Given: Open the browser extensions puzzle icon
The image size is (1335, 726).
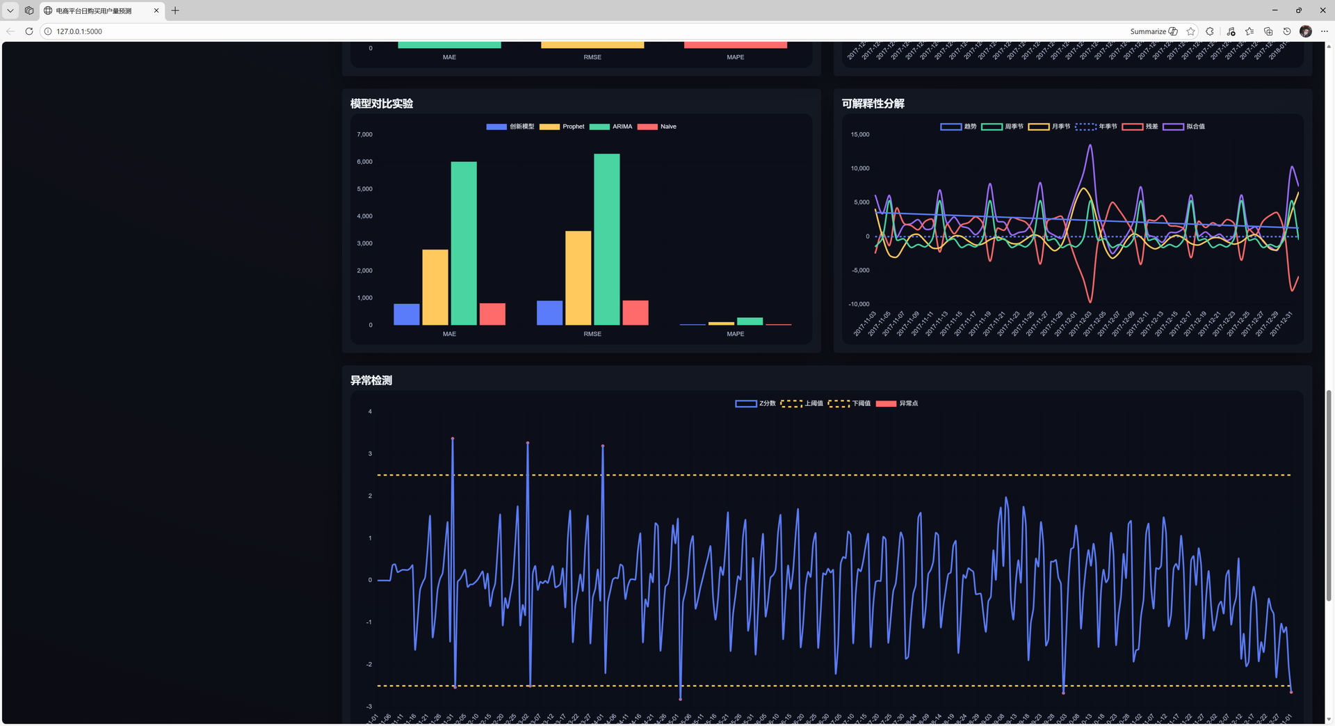Looking at the screenshot, I should 1210,31.
